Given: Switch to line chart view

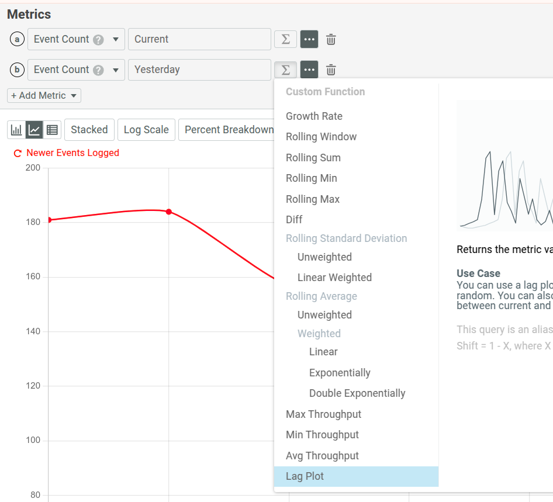Looking at the screenshot, I should tap(34, 130).
